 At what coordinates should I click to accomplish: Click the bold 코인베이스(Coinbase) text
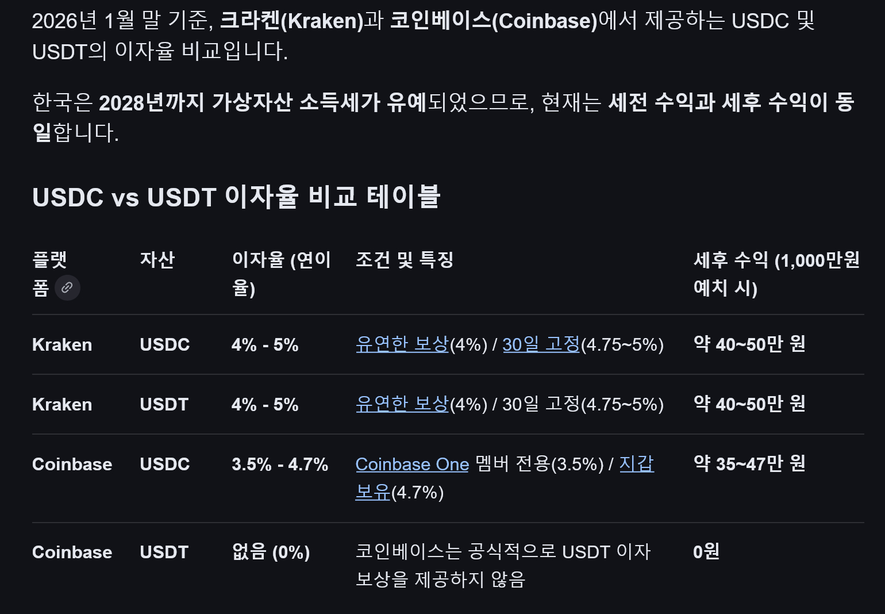[x=494, y=21]
